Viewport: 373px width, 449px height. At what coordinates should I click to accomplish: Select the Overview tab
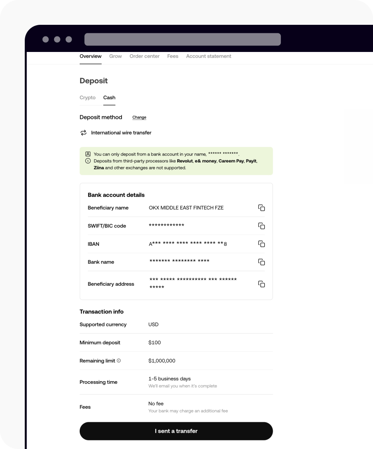(x=90, y=56)
